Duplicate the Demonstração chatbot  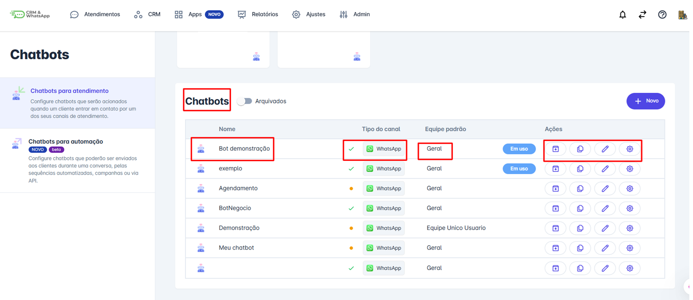[x=580, y=227]
